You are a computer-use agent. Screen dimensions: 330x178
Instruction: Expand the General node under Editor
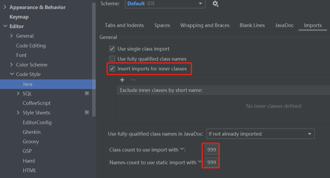pyautogui.click(x=12, y=36)
